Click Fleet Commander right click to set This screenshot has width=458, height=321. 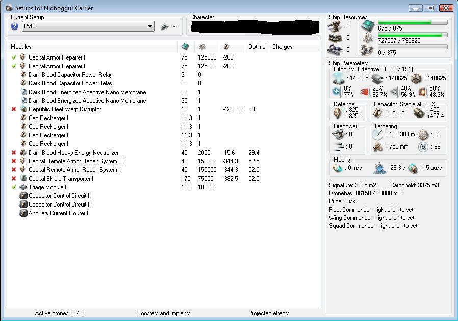pyautogui.click(x=371, y=210)
